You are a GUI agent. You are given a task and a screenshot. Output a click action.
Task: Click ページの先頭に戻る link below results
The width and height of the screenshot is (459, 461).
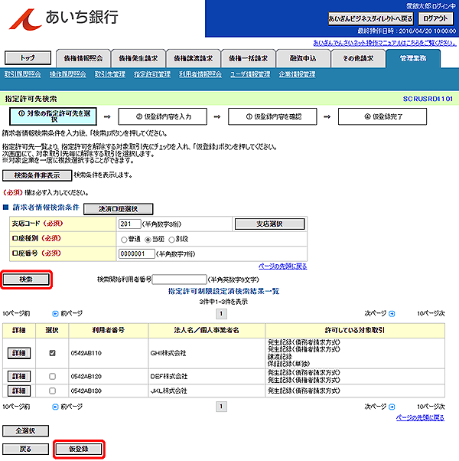pyautogui.click(x=420, y=418)
